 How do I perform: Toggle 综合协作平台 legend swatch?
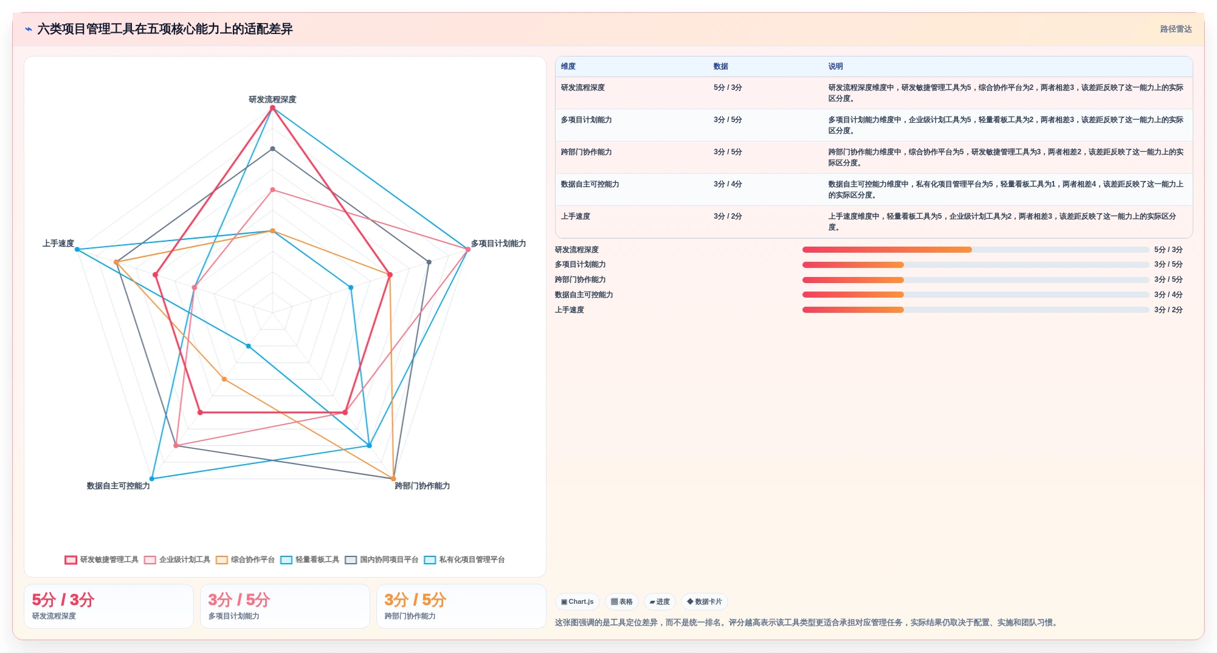222,560
